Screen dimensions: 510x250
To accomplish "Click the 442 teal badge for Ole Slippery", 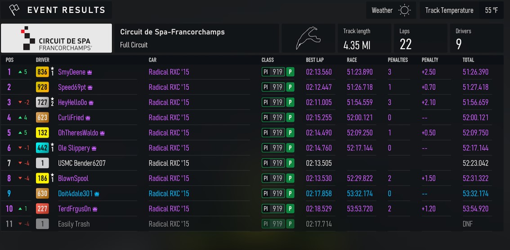I will point(42,148).
